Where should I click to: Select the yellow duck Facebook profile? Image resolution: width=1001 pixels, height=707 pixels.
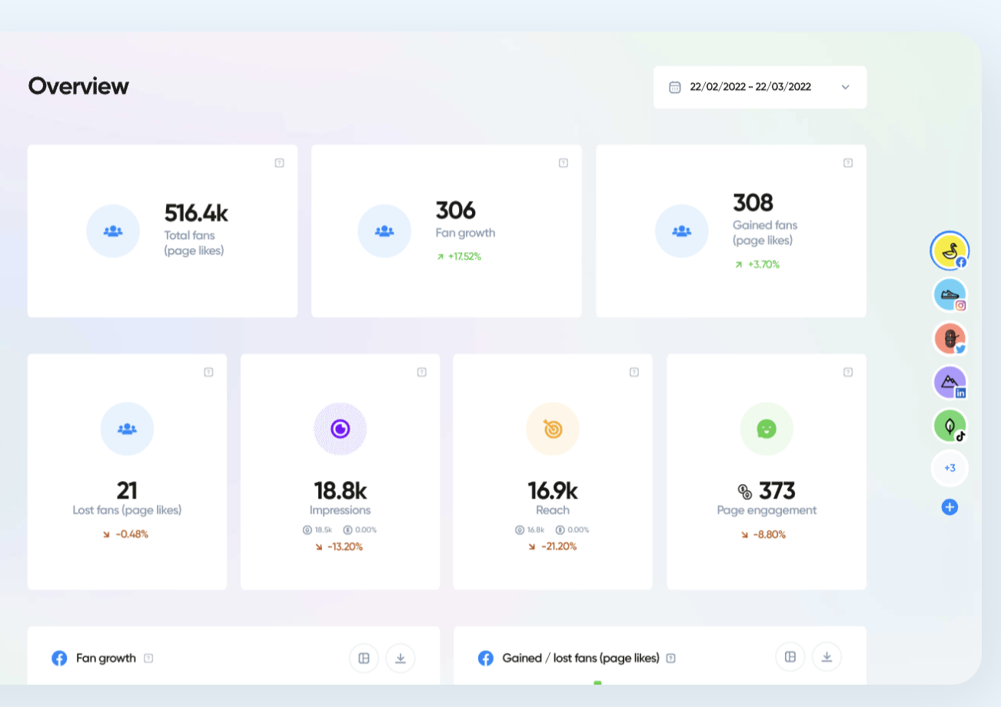tap(950, 251)
